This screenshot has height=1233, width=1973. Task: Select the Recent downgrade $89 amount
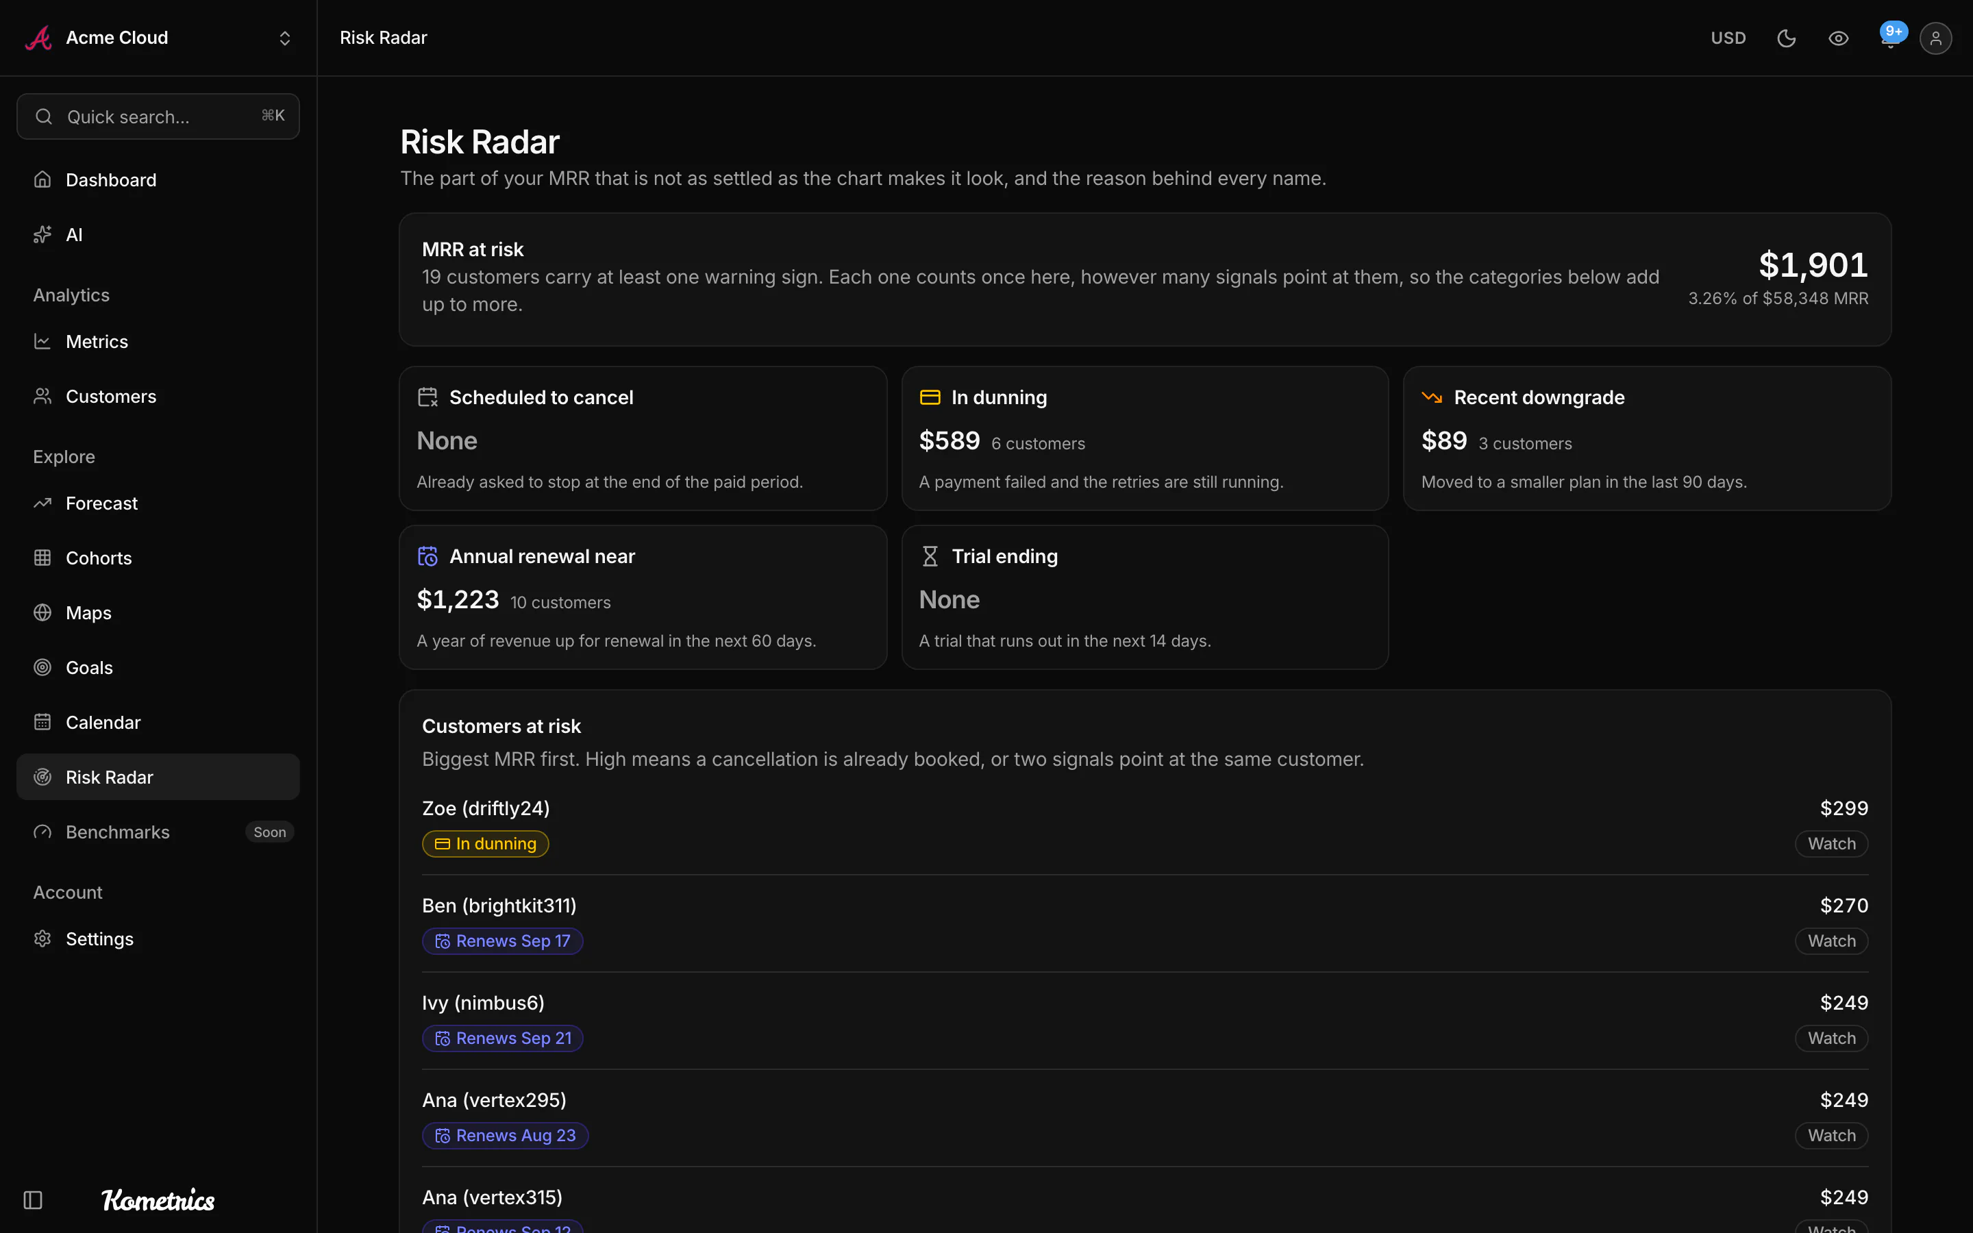[x=1444, y=440]
